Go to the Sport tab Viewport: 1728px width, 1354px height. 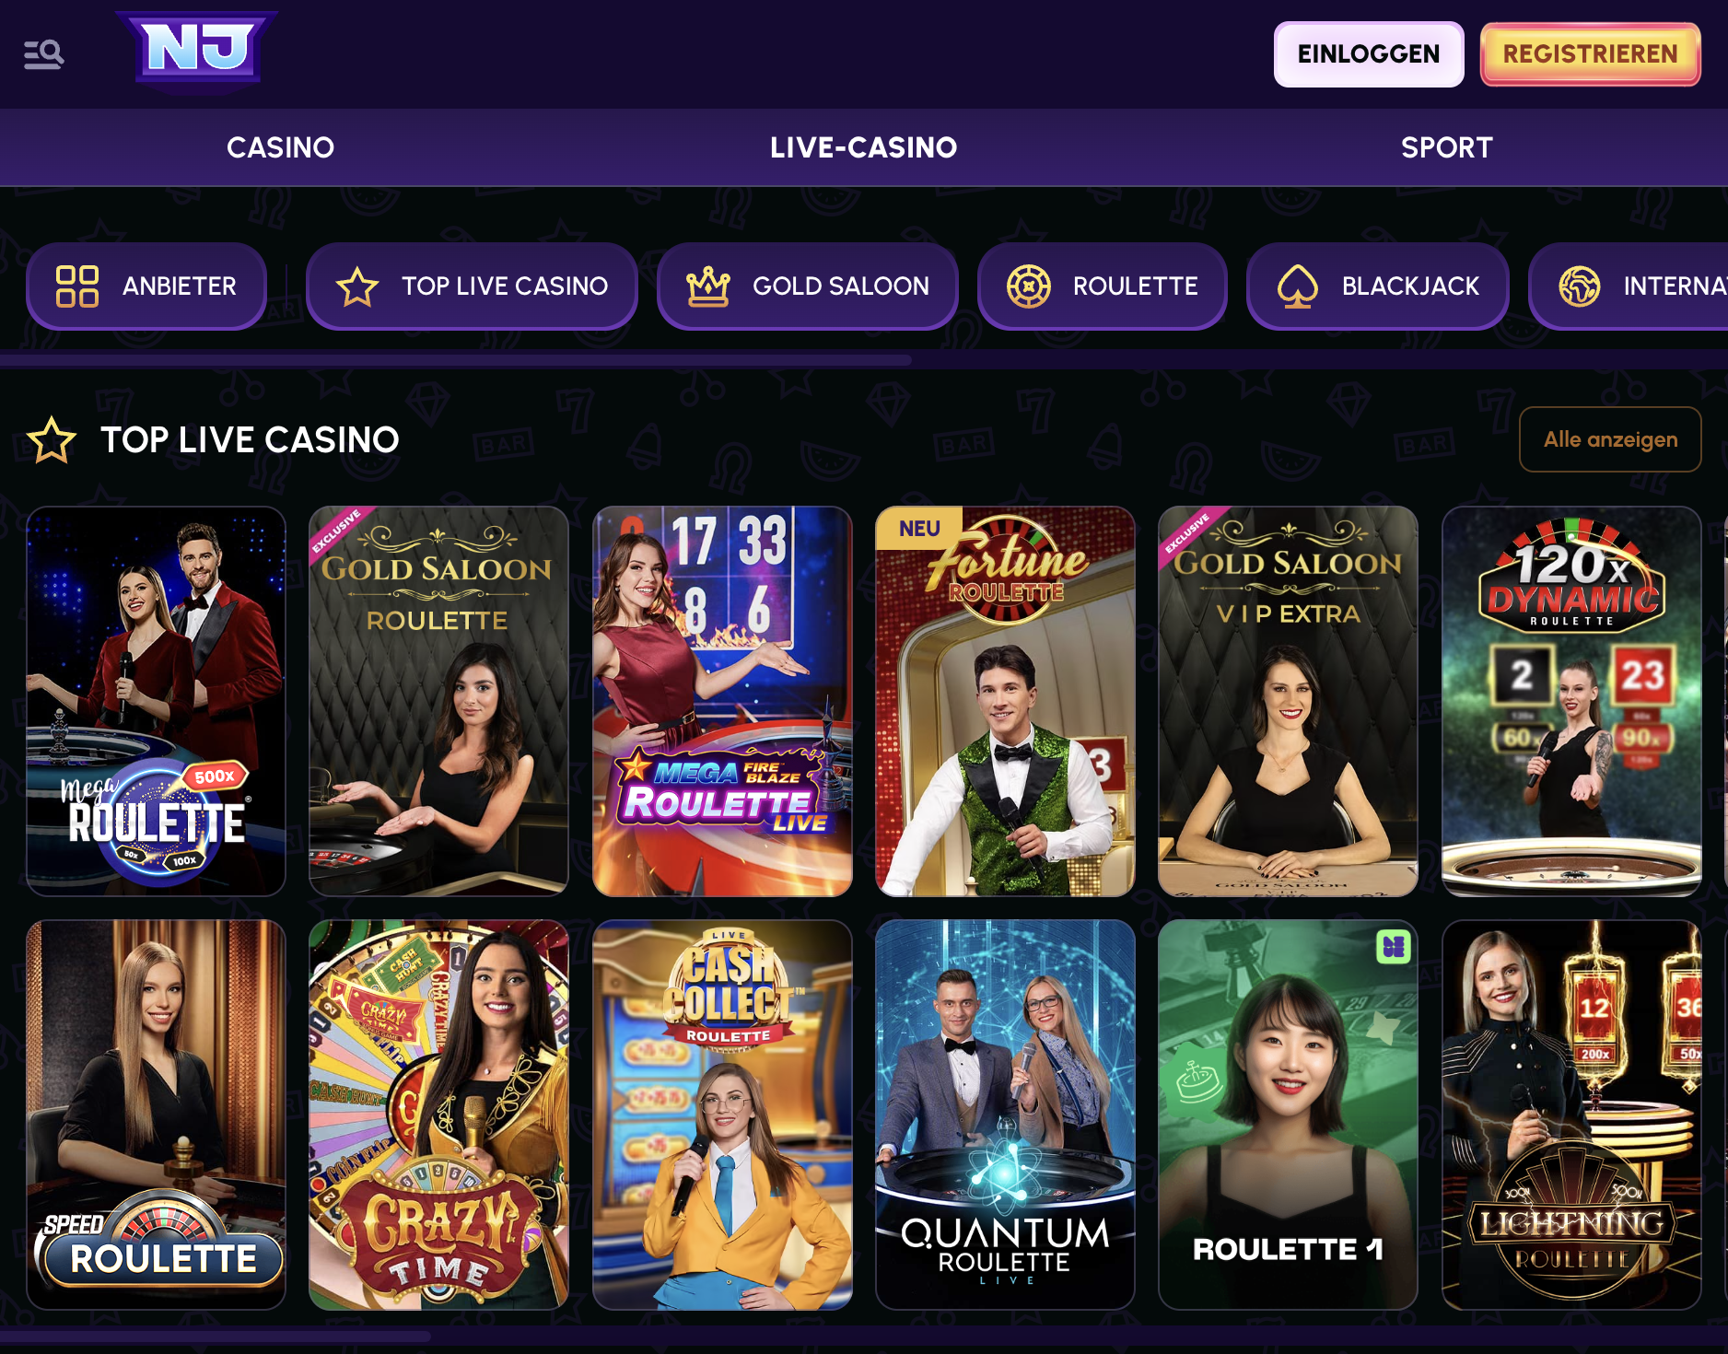click(1446, 147)
